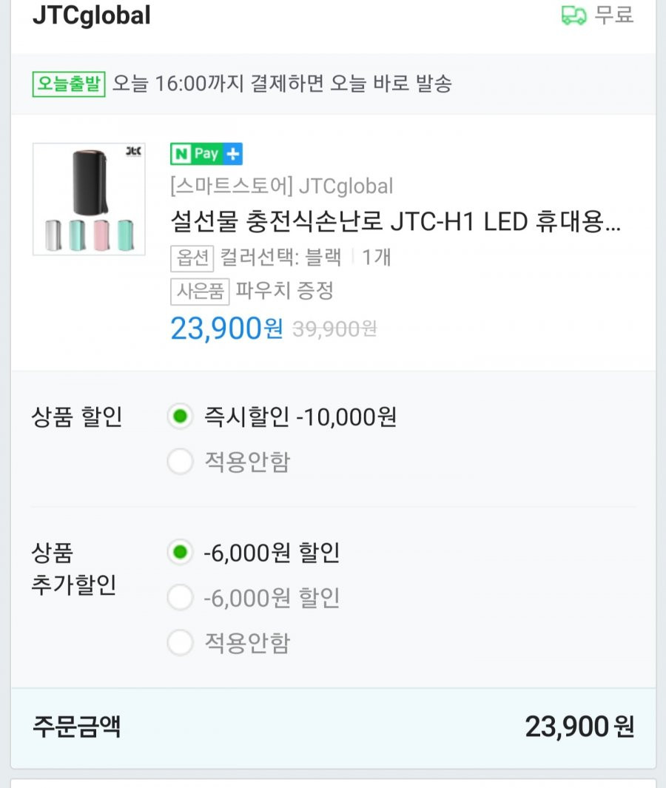Click the 무료 shipping label
Image resolution: width=666 pixels, height=788 pixels.
(x=613, y=15)
